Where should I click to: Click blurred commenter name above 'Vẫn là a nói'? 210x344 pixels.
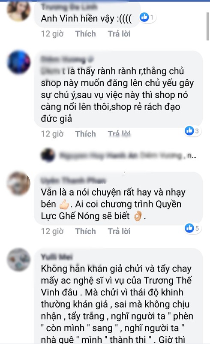coord(73,180)
